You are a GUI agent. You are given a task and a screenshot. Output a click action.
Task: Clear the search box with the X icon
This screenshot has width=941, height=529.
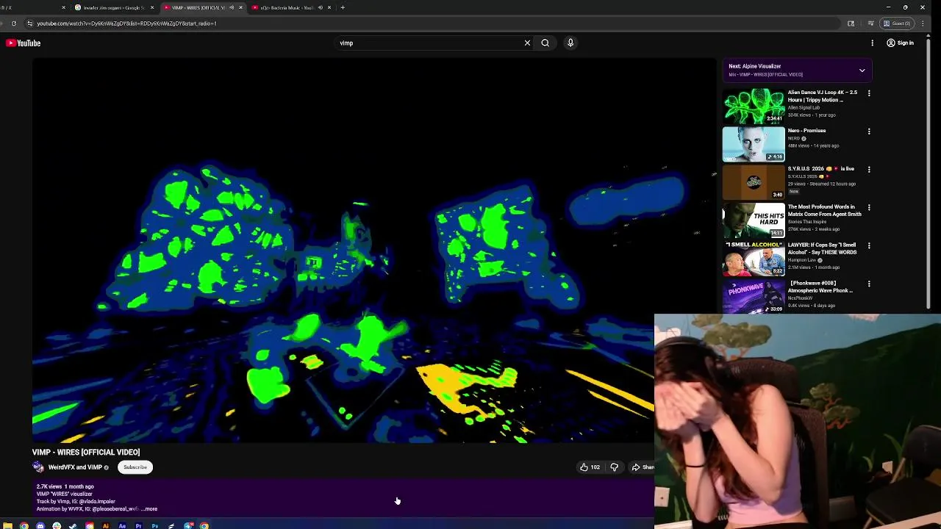click(x=527, y=43)
